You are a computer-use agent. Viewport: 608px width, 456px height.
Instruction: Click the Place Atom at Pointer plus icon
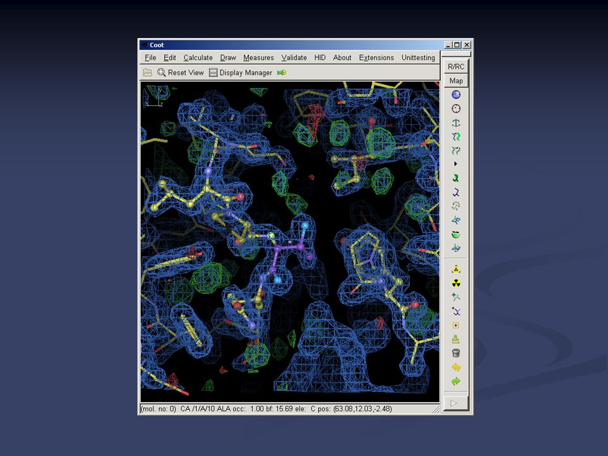pyautogui.click(x=456, y=326)
